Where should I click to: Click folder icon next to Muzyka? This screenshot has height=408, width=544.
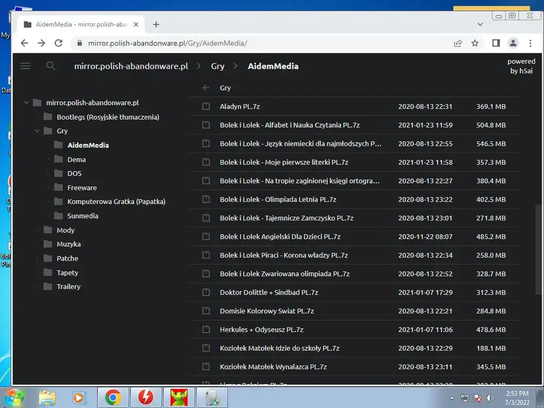[x=48, y=244]
